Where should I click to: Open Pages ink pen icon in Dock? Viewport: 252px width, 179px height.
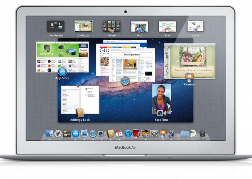coord(172,133)
